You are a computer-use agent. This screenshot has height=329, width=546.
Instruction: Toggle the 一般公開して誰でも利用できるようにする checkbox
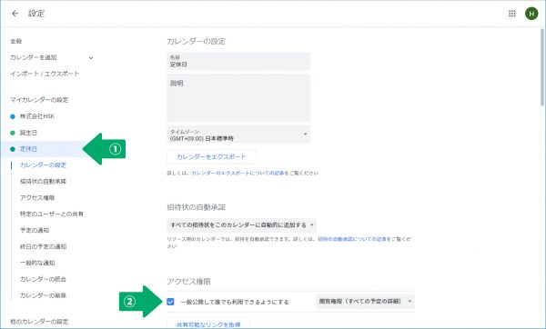170,302
